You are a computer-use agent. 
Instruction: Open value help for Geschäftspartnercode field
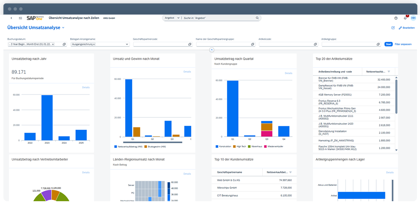tap(189, 44)
